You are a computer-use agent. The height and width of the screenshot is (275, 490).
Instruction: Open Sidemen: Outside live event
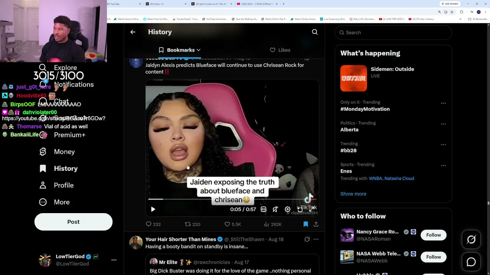coord(394,78)
